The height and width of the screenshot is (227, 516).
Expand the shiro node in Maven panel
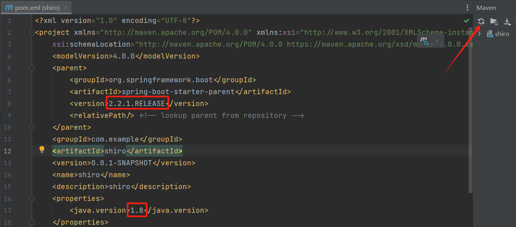point(480,34)
